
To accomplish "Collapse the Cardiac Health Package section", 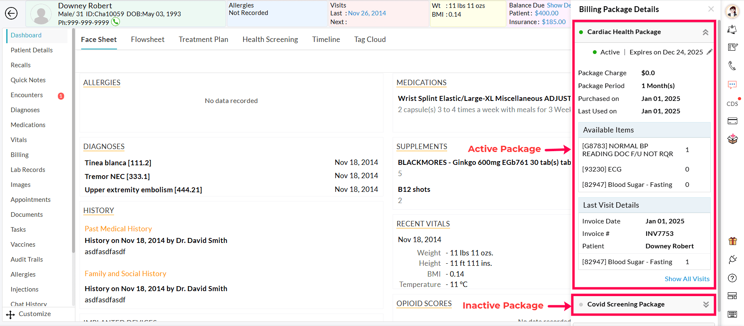I will [x=705, y=32].
